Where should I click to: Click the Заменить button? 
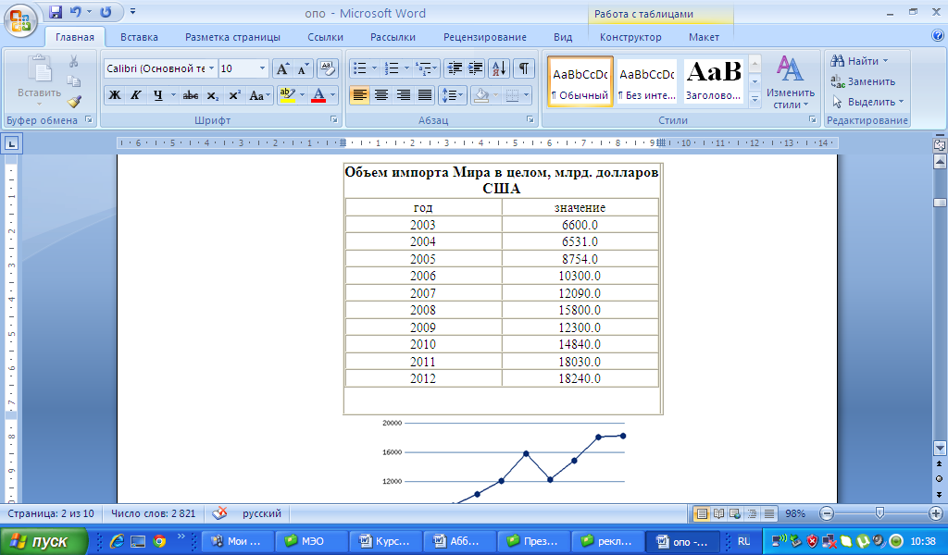coord(863,81)
